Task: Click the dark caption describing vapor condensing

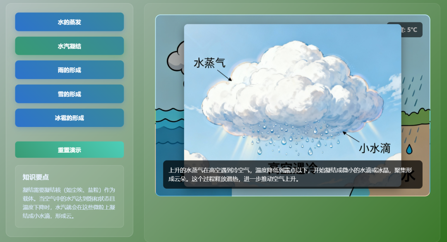Action: (x=292, y=175)
